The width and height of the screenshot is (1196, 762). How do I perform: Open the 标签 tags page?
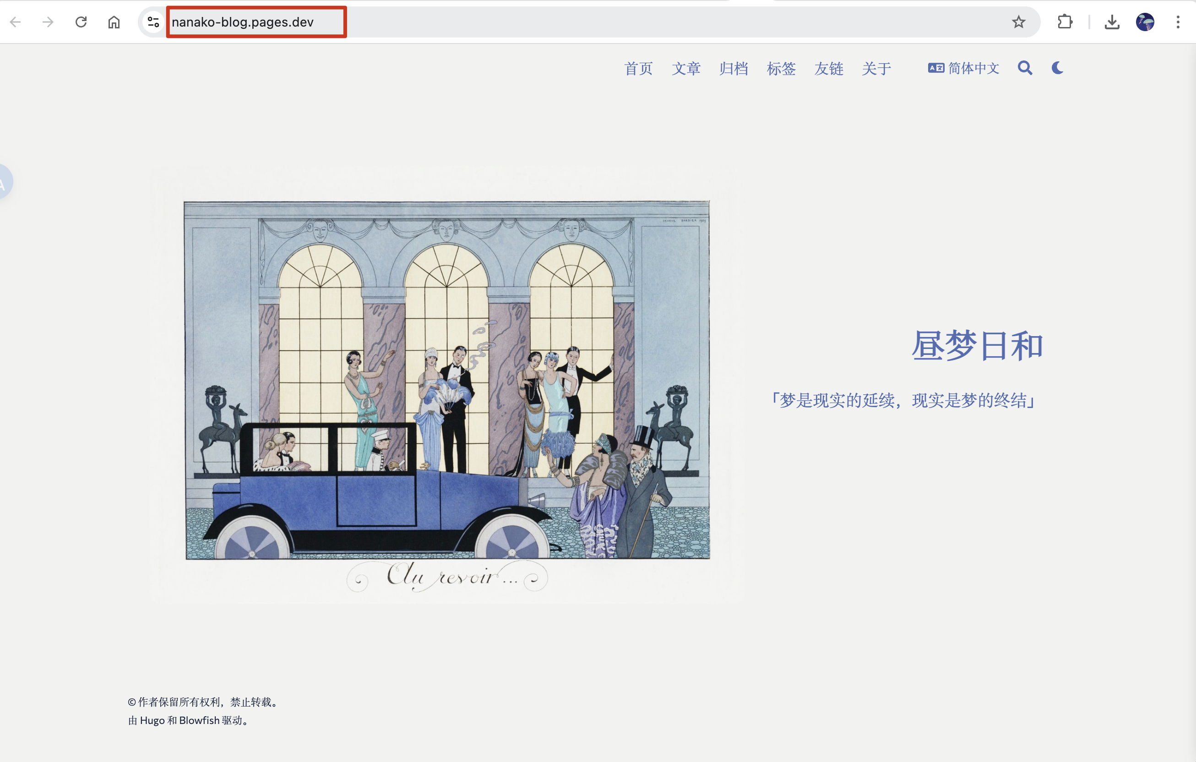pyautogui.click(x=781, y=69)
